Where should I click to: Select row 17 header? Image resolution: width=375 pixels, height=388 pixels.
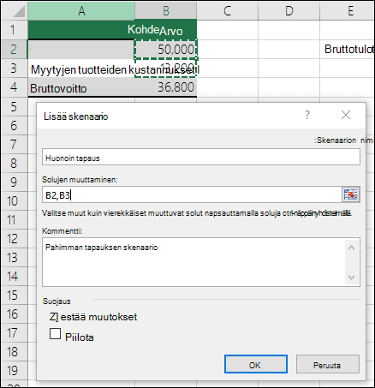(x=14, y=333)
